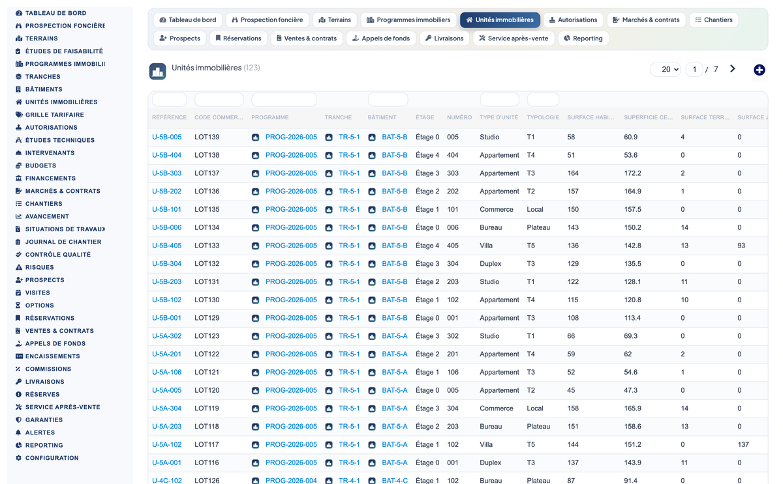
Task: Open the Prospects tab
Action: coord(180,38)
